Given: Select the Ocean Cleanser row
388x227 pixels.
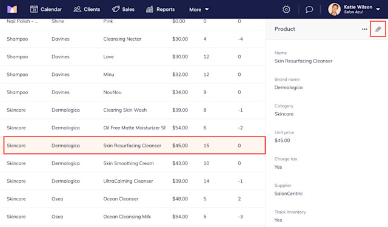Looking at the screenshot, I should 133,199.
